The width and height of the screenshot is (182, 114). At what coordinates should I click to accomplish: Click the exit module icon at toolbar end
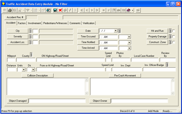coord(138,10)
